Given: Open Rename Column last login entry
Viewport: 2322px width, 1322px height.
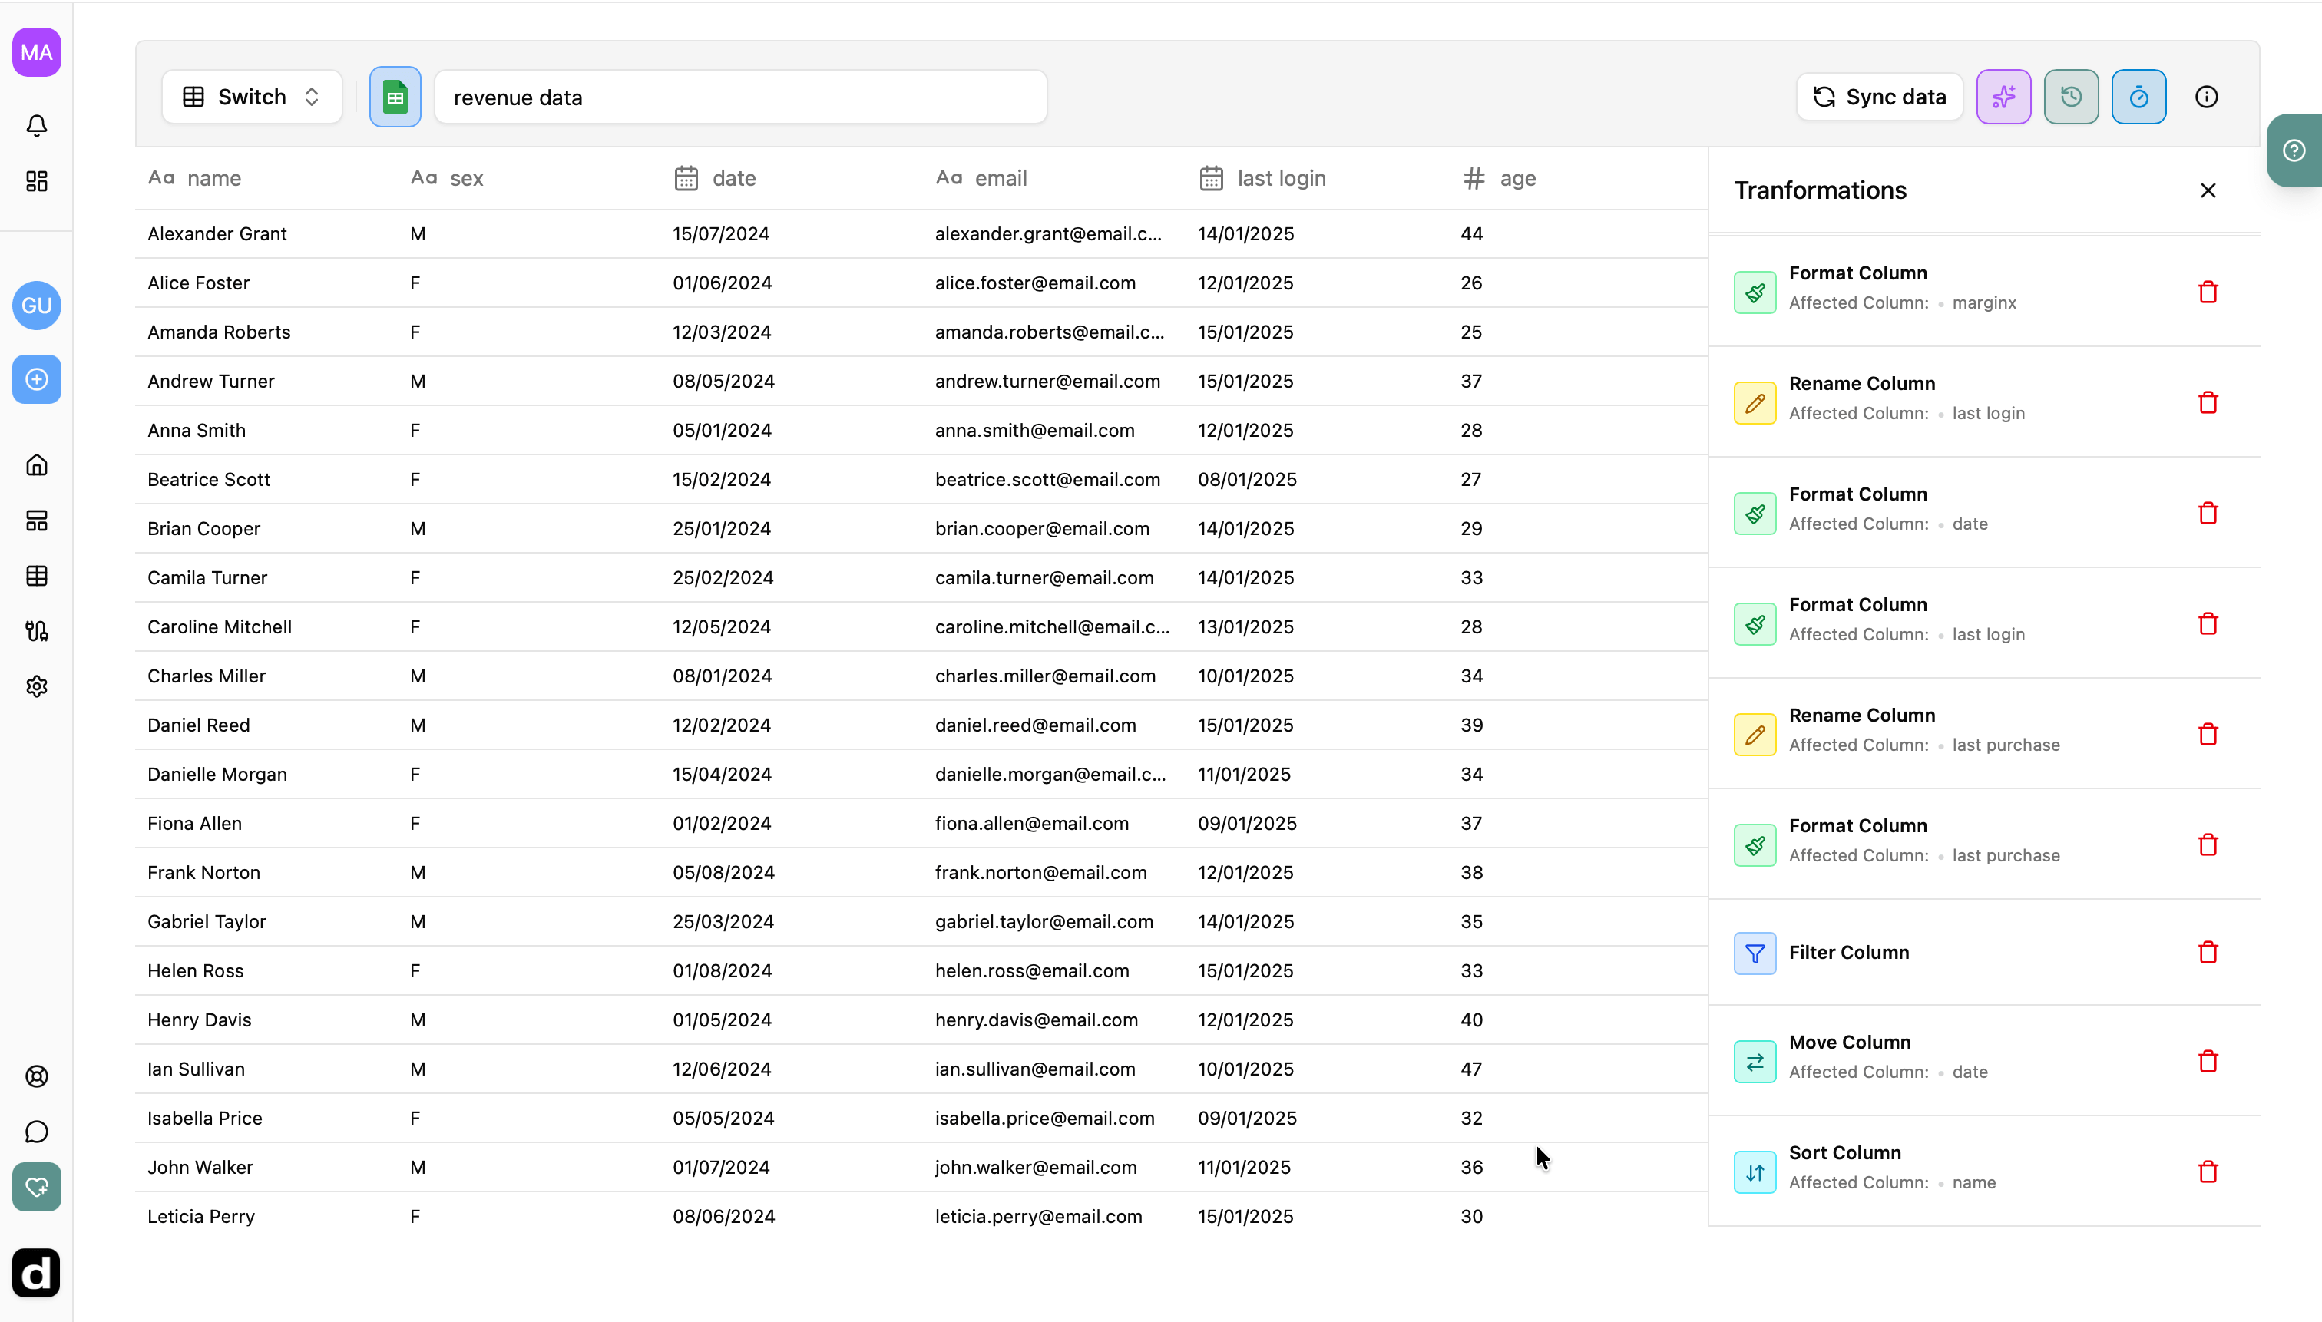Looking at the screenshot, I should point(1983,402).
